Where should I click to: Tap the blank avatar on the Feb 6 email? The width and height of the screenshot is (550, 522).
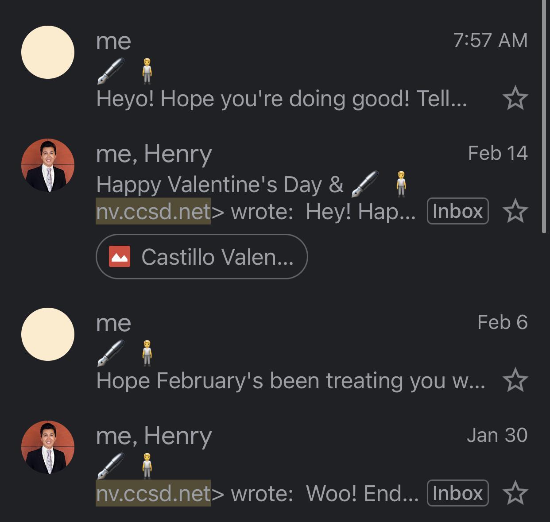[48, 334]
